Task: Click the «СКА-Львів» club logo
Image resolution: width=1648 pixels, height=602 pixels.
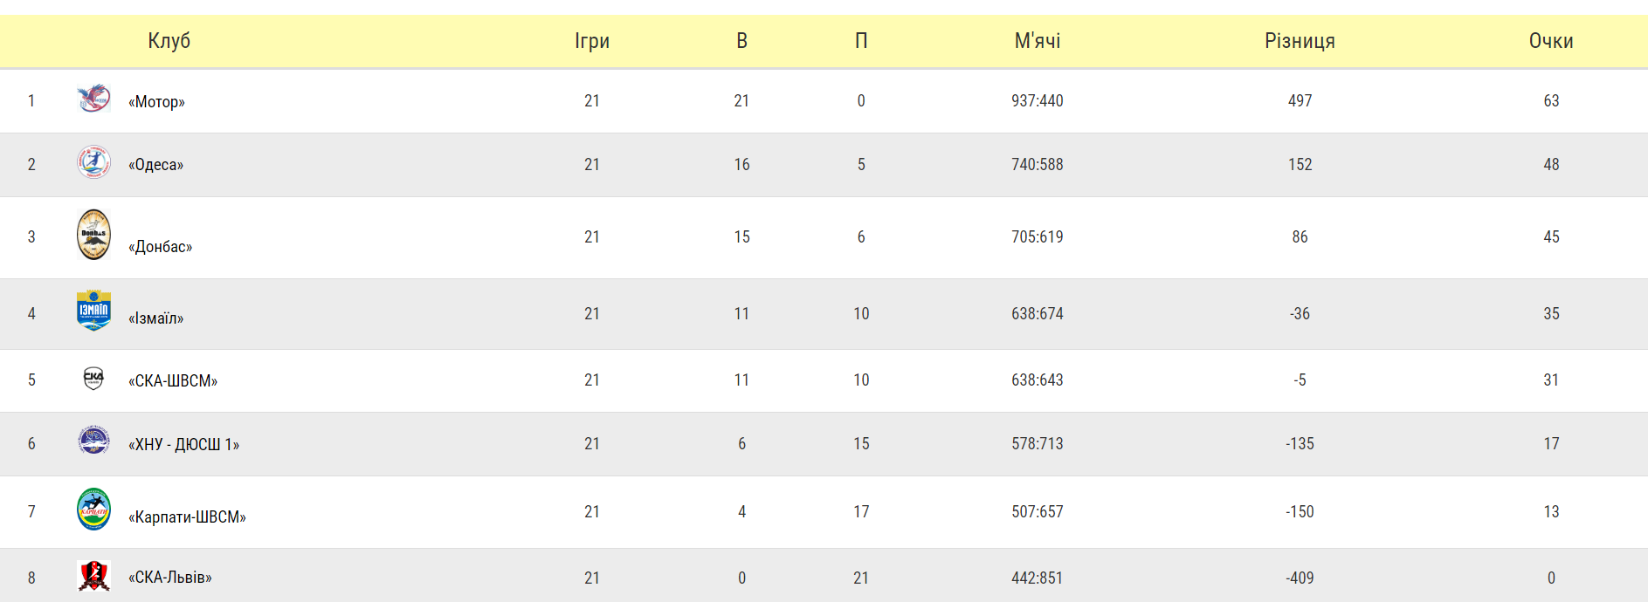Action: (93, 576)
